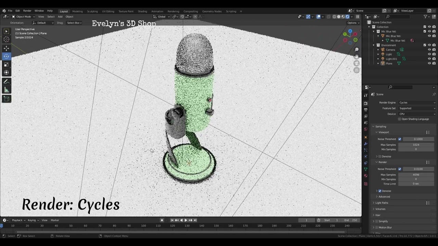The height and width of the screenshot is (246, 438).
Task: Activate the Move tool
Action: point(7,48)
